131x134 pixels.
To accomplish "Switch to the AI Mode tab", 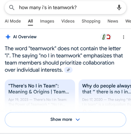I will (13, 21).
